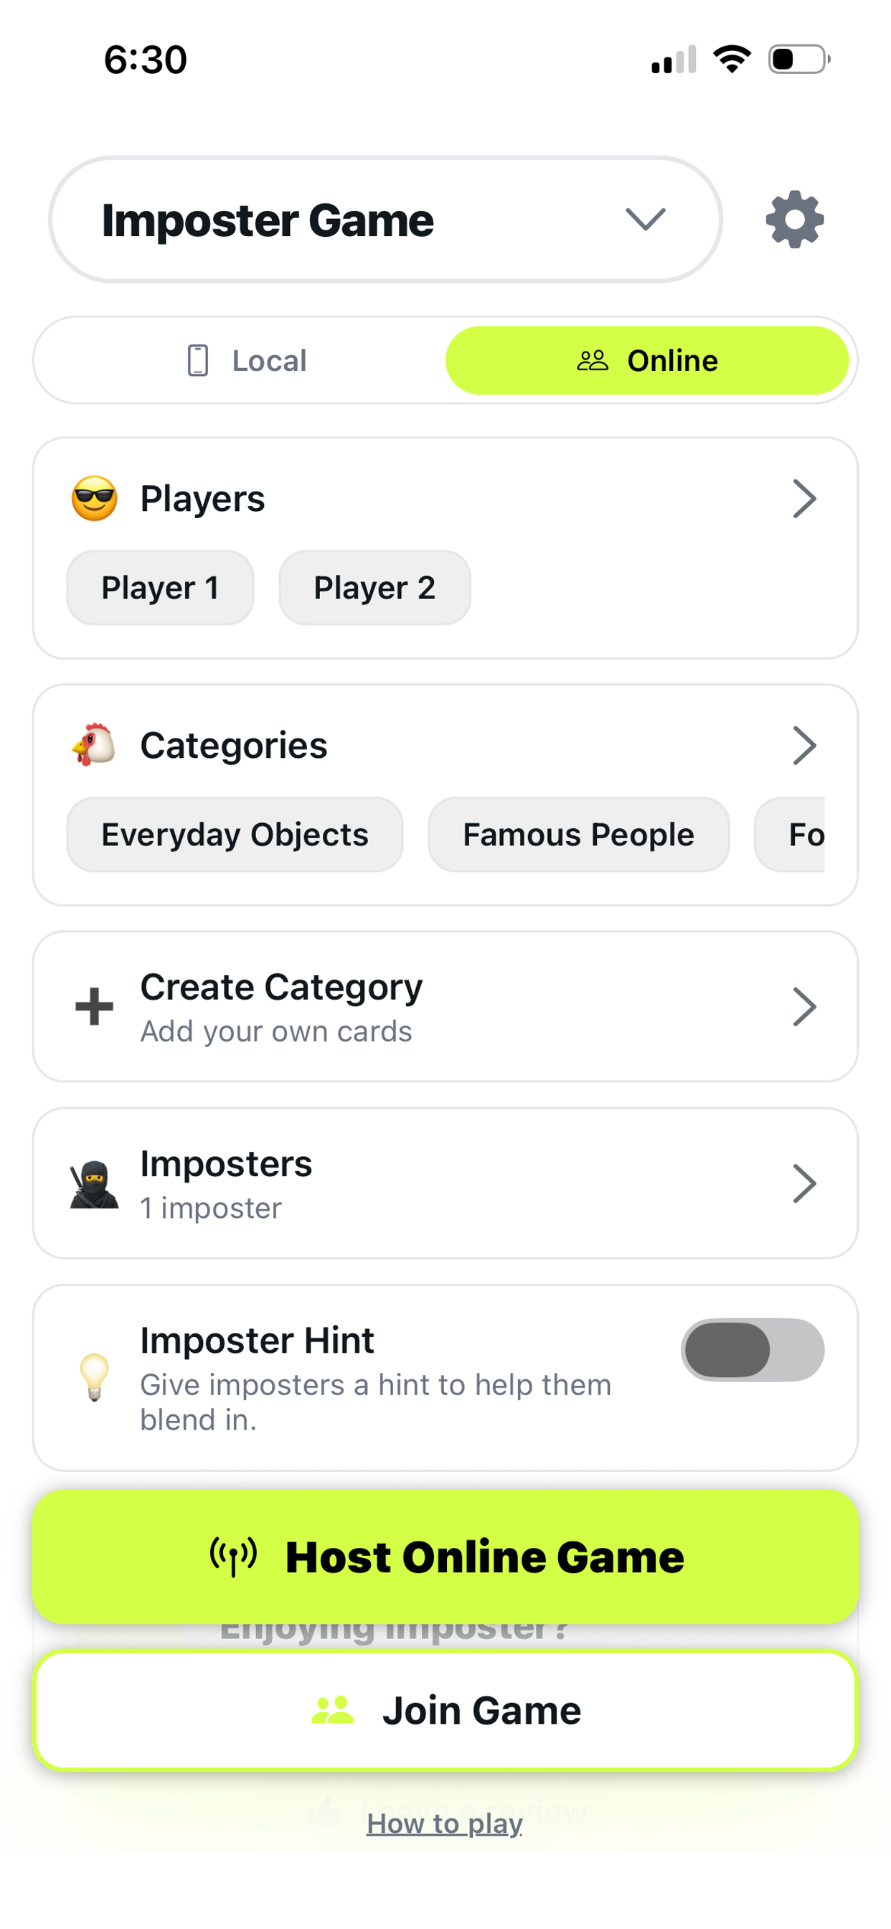This screenshot has width=891, height=1929.
Task: Tap the sunglasses emoji beside Players
Action: (x=95, y=499)
